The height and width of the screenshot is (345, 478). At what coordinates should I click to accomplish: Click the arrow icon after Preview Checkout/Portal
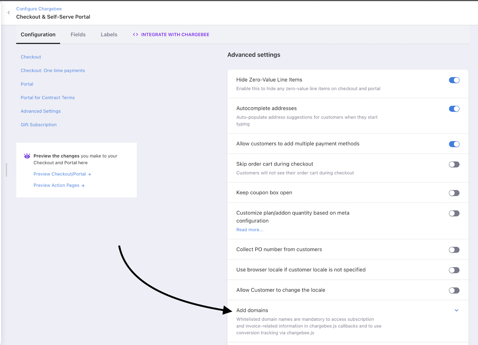pyautogui.click(x=89, y=174)
